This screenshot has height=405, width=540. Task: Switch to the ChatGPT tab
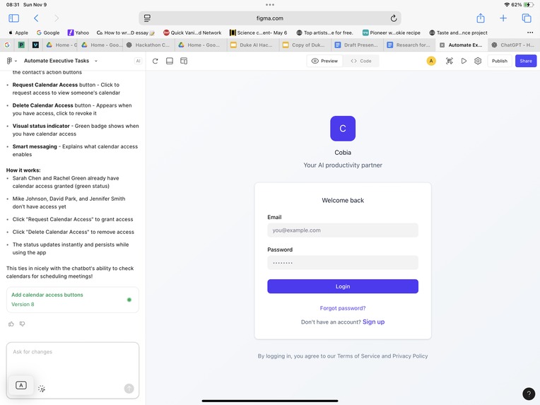514,45
